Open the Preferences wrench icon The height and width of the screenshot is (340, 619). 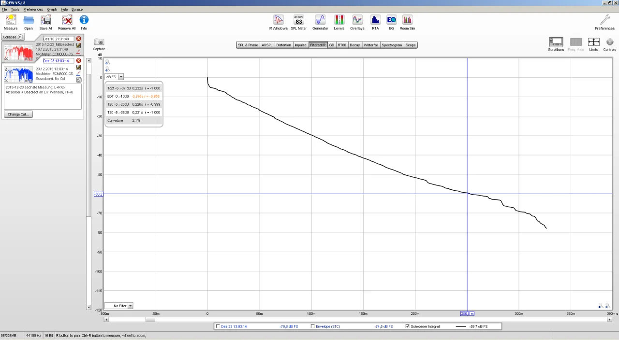coord(604,20)
